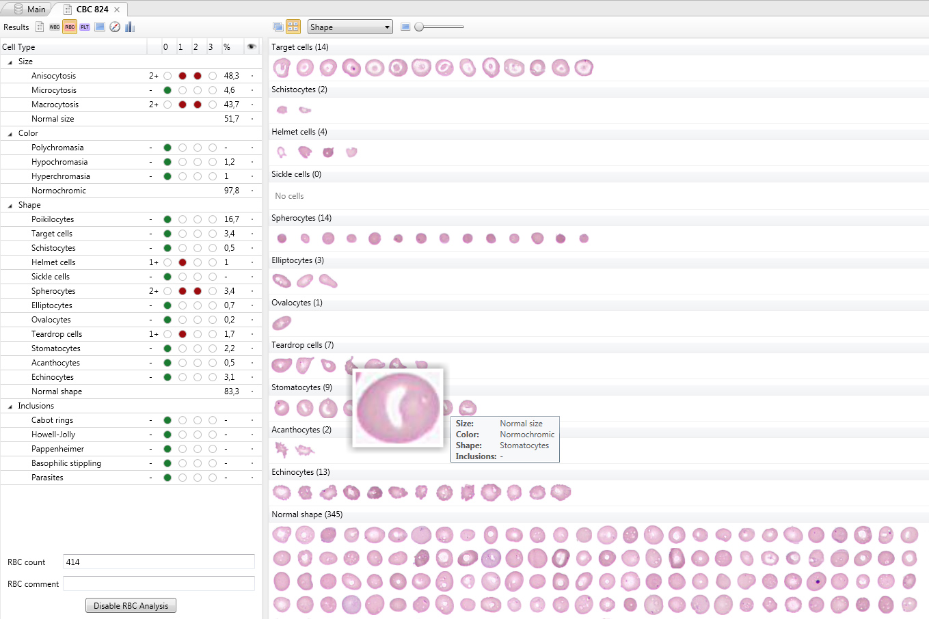Click Pappenheimer row label

tap(57, 449)
